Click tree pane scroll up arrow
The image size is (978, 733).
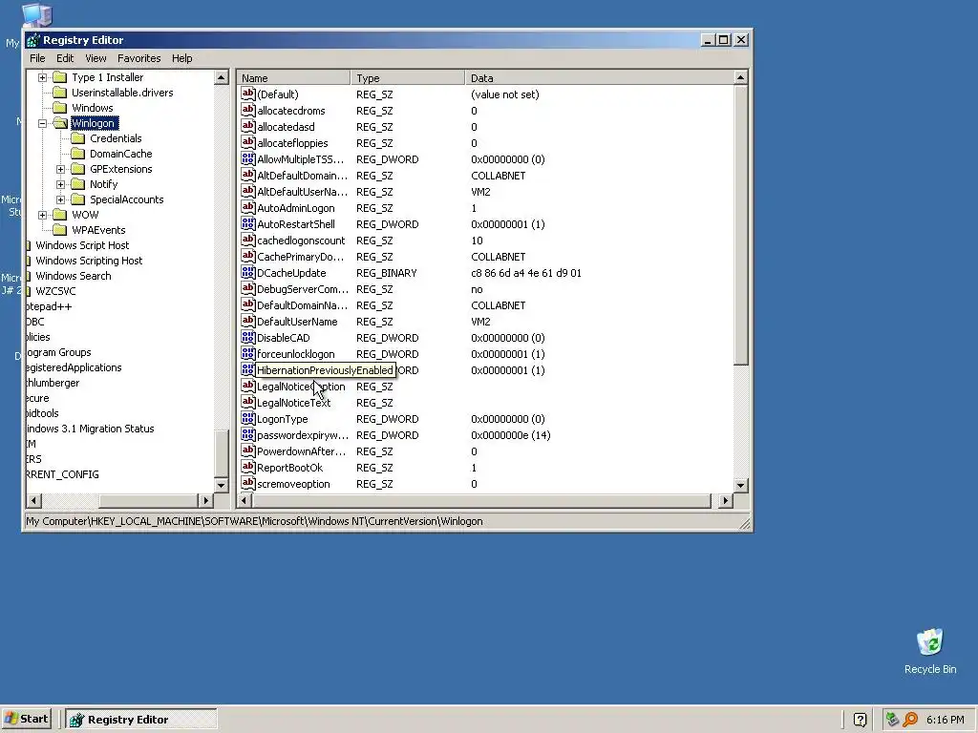(222, 77)
